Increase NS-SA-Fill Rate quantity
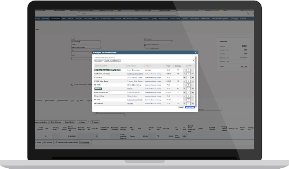Image resolution: width=289 pixels, height=169 pixels. coord(193,96)
